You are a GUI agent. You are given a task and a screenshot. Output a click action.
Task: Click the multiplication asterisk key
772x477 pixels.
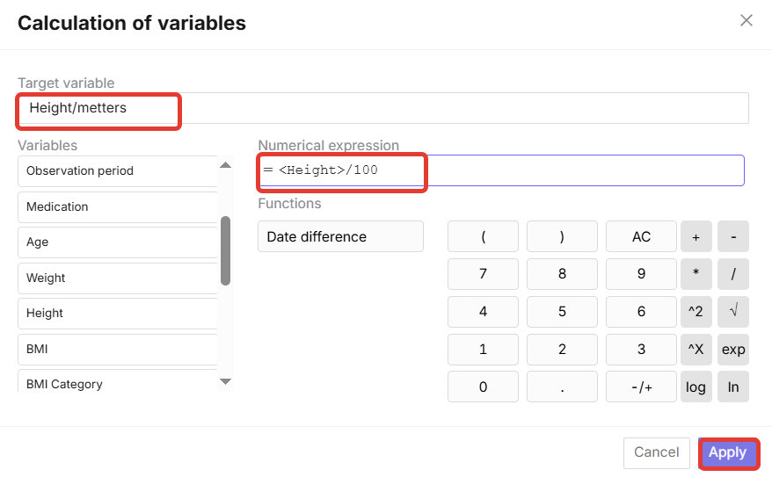pyautogui.click(x=696, y=273)
